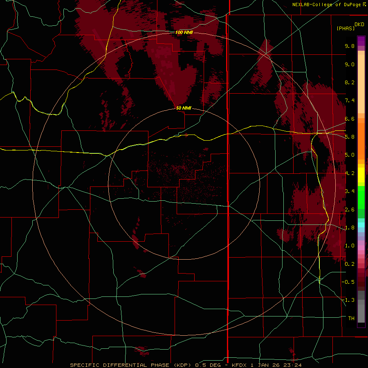Pick the bright green segment of the color bar
This screenshot has width=368, height=368.
pos(361,197)
